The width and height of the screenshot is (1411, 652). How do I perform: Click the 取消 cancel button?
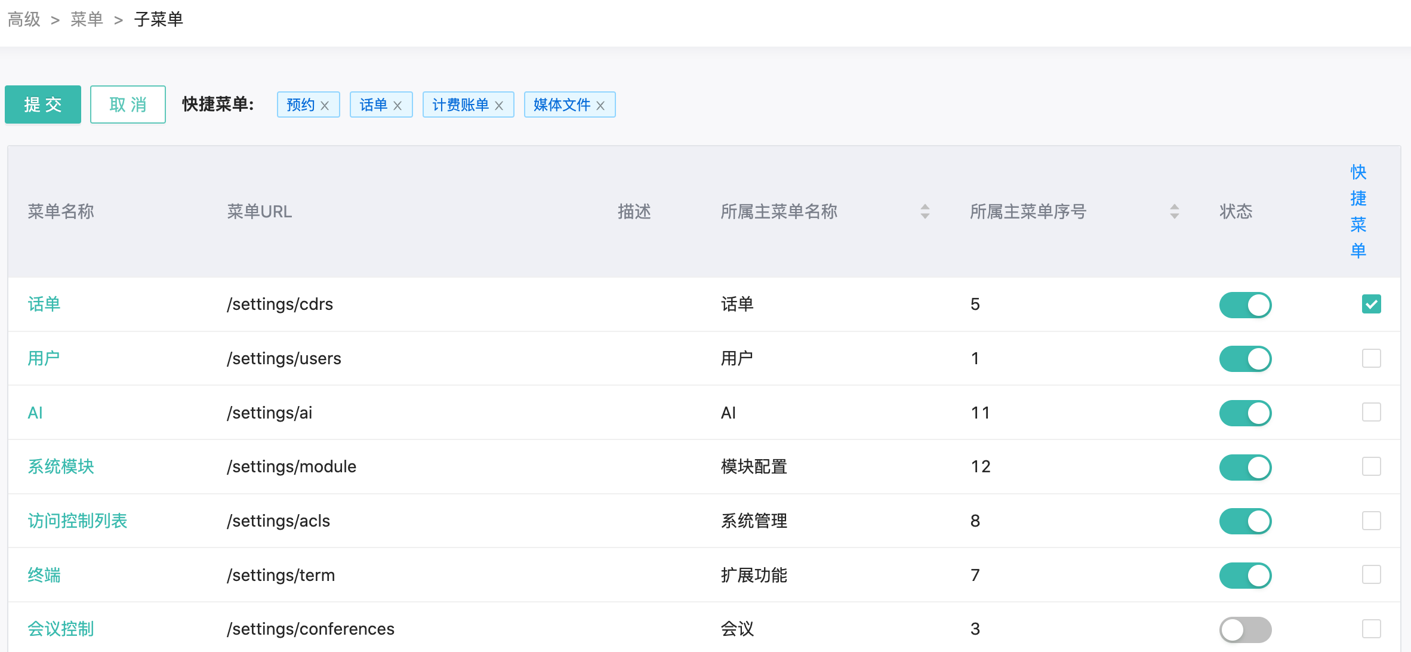(128, 104)
